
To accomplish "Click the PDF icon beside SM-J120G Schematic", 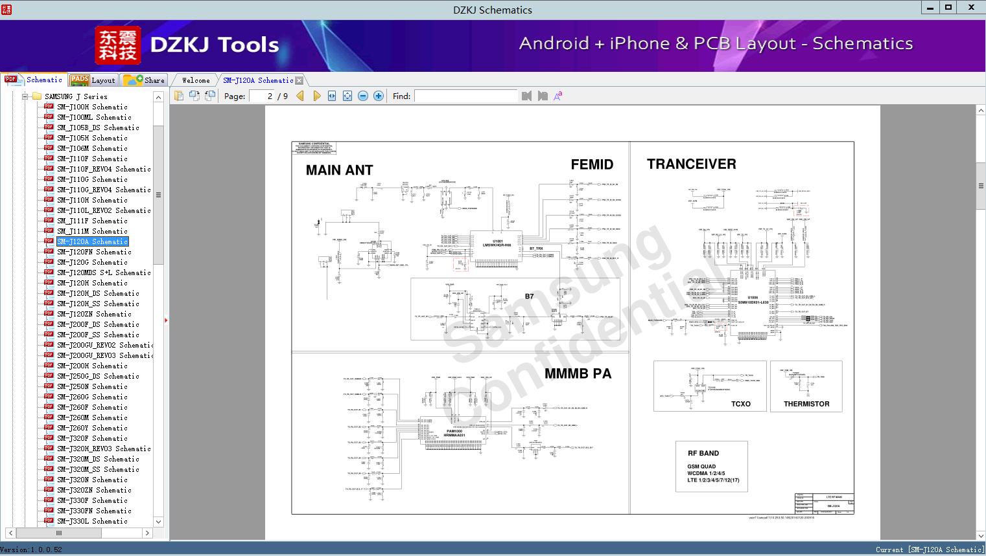I will pos(49,262).
